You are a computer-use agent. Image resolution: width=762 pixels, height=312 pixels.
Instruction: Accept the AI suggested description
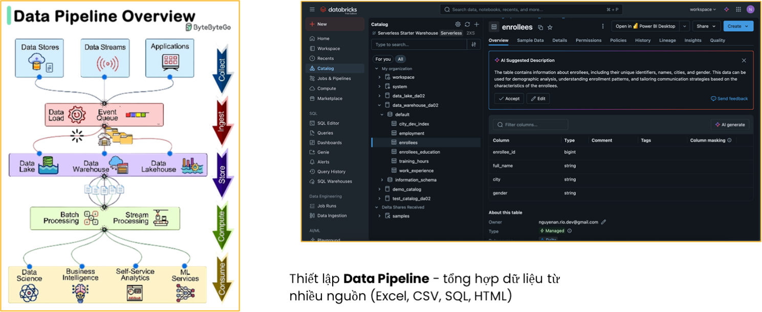point(509,98)
